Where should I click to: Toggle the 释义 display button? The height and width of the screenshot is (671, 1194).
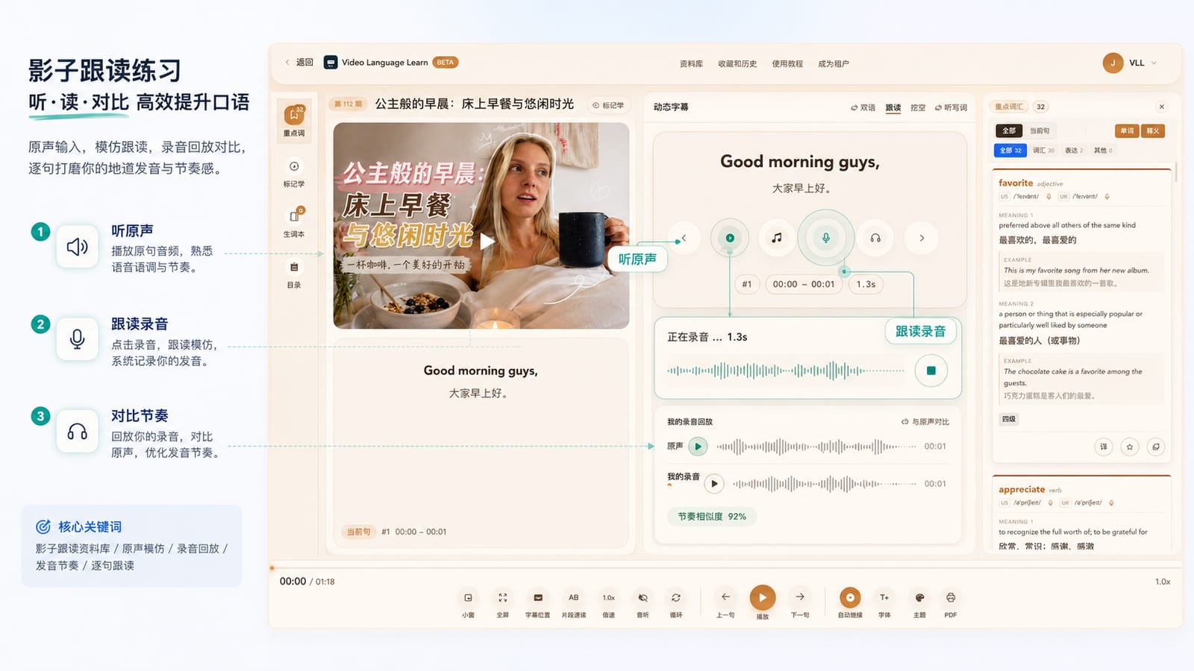click(x=1153, y=130)
